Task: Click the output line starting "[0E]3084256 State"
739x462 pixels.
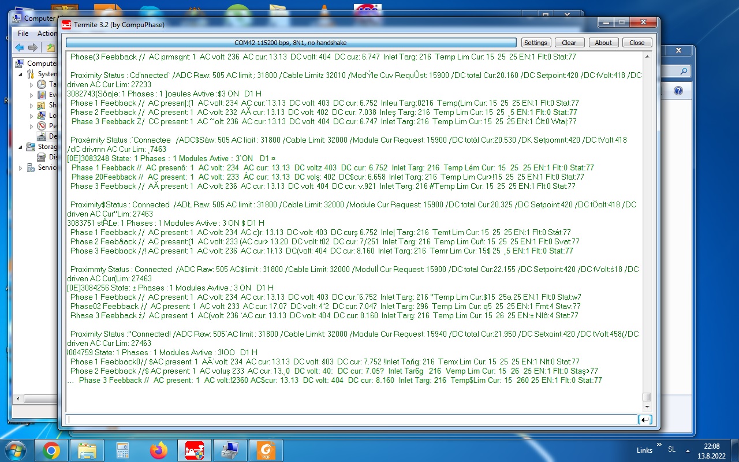Action: pos(170,288)
